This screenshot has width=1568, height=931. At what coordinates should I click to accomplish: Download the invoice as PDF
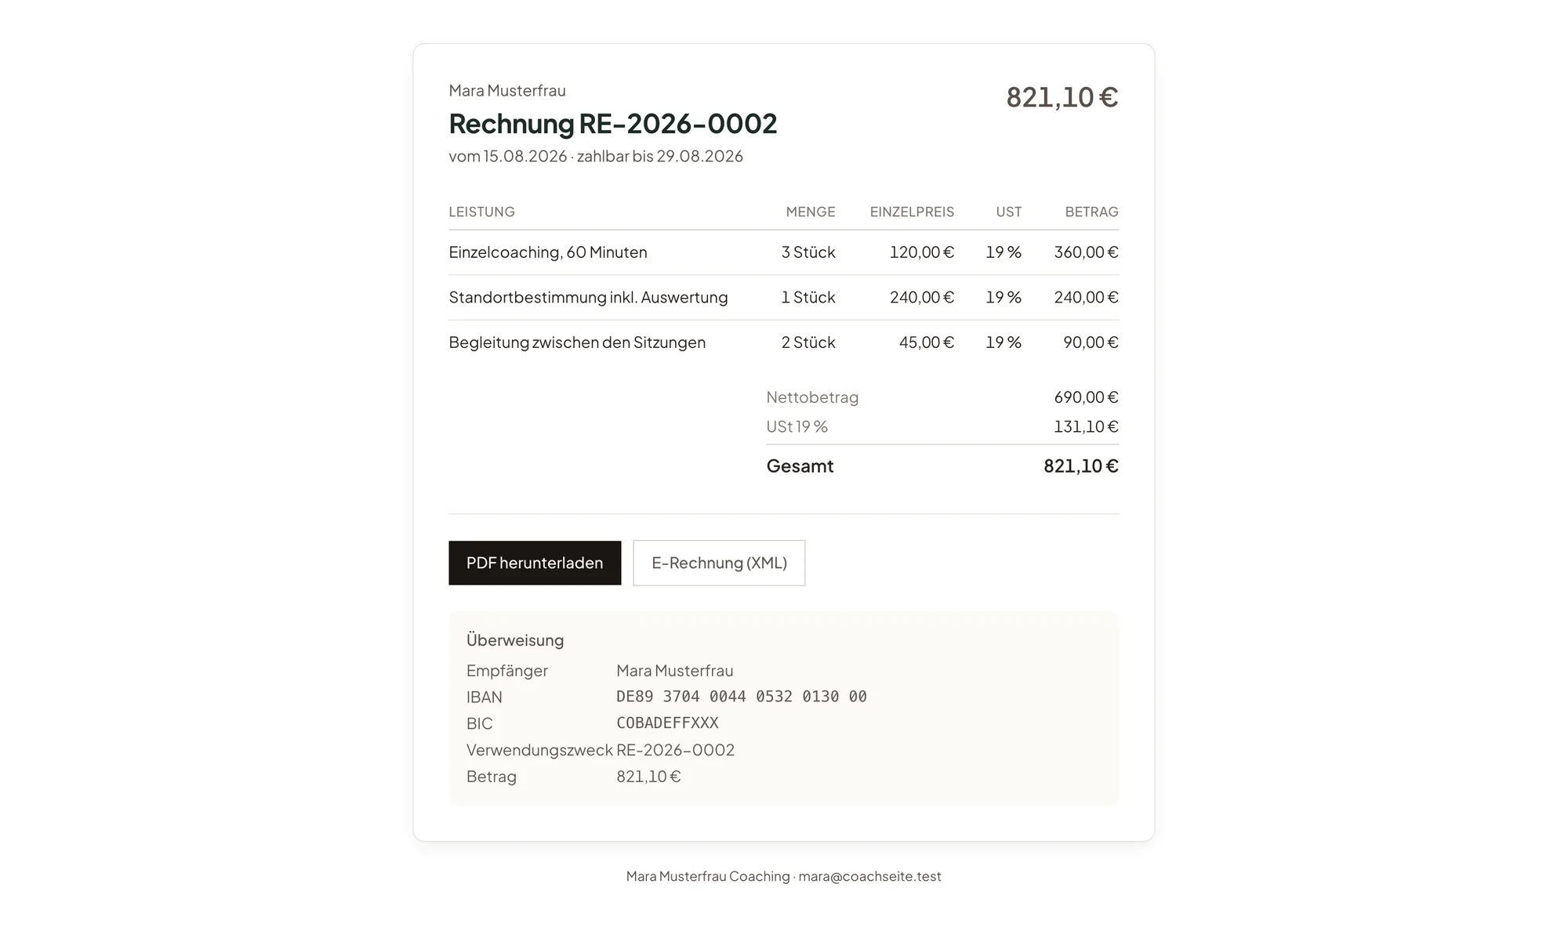(x=535, y=563)
